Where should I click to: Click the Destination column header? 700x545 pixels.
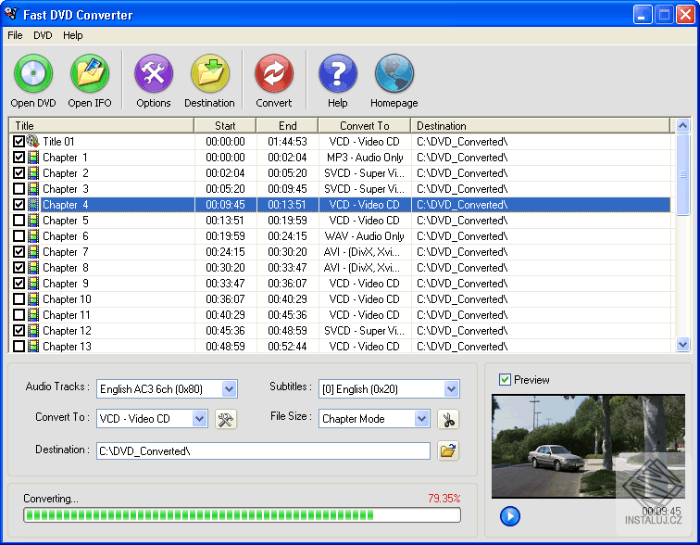[540, 125]
